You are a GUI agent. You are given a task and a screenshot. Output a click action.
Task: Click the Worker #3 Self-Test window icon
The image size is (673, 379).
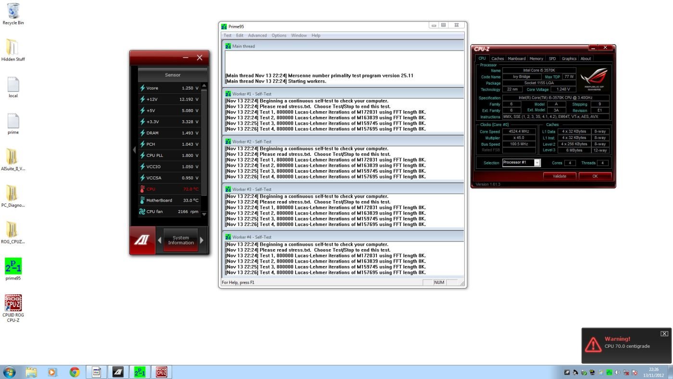228,189
